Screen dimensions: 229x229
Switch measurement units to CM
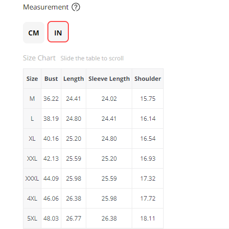pyautogui.click(x=33, y=33)
